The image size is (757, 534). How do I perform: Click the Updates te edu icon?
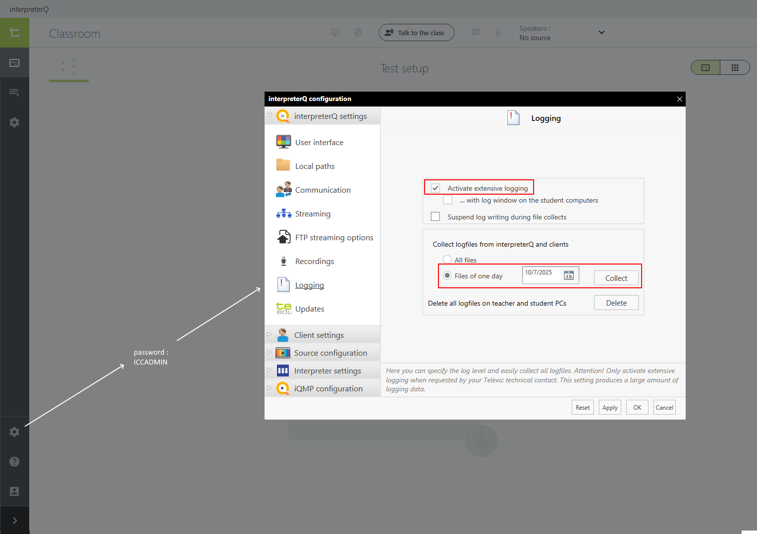click(284, 309)
